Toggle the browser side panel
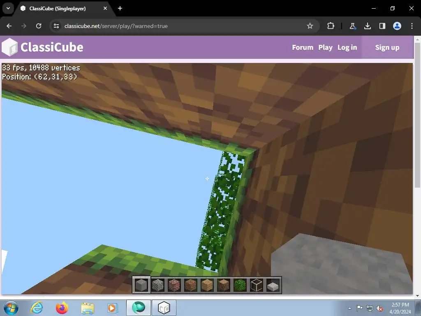The image size is (421, 316). click(382, 26)
